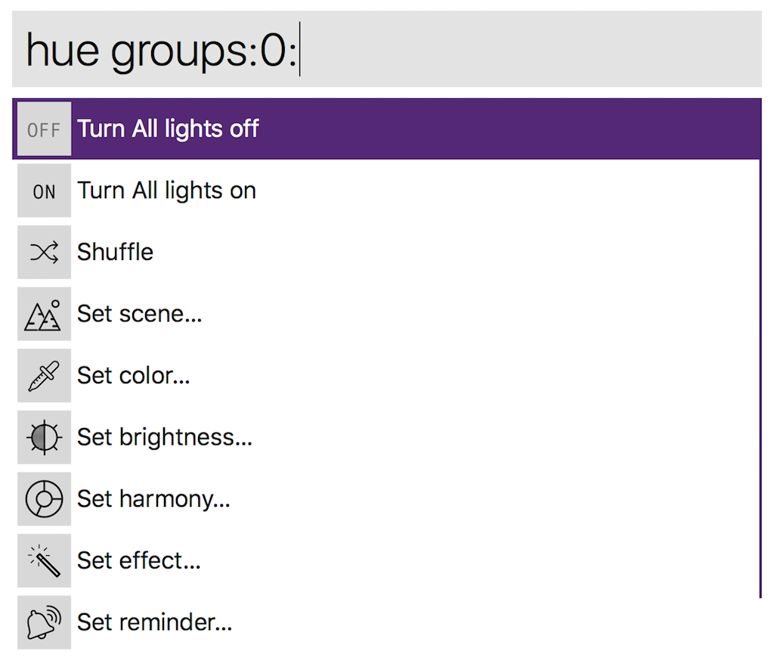The image size is (774, 664).
Task: Click the shuffle crossed-arrows icon
Action: tap(44, 253)
